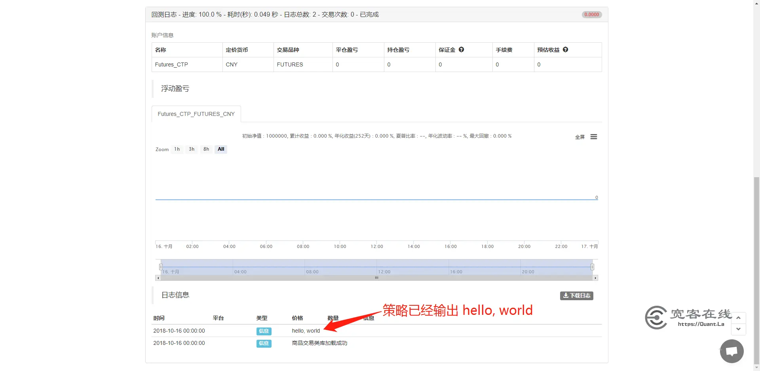This screenshot has width=760, height=371.
Task: Click the 商品交易类库加载成功 log message
Action: point(319,343)
